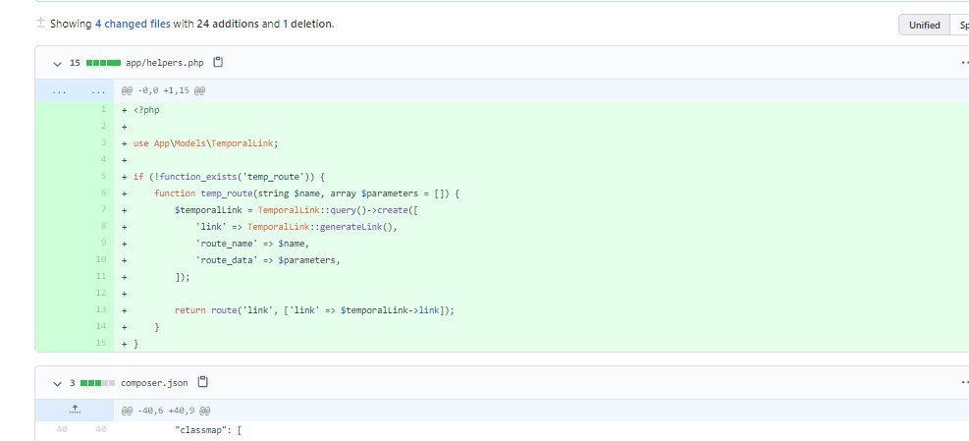
Task: Expand hidden lines above composer.json hunk
Action: [x=75, y=410]
